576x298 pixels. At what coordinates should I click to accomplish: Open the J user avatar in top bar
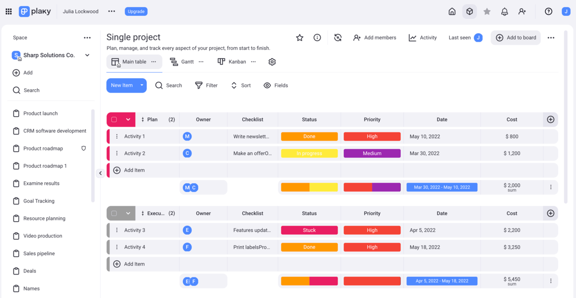pos(566,12)
